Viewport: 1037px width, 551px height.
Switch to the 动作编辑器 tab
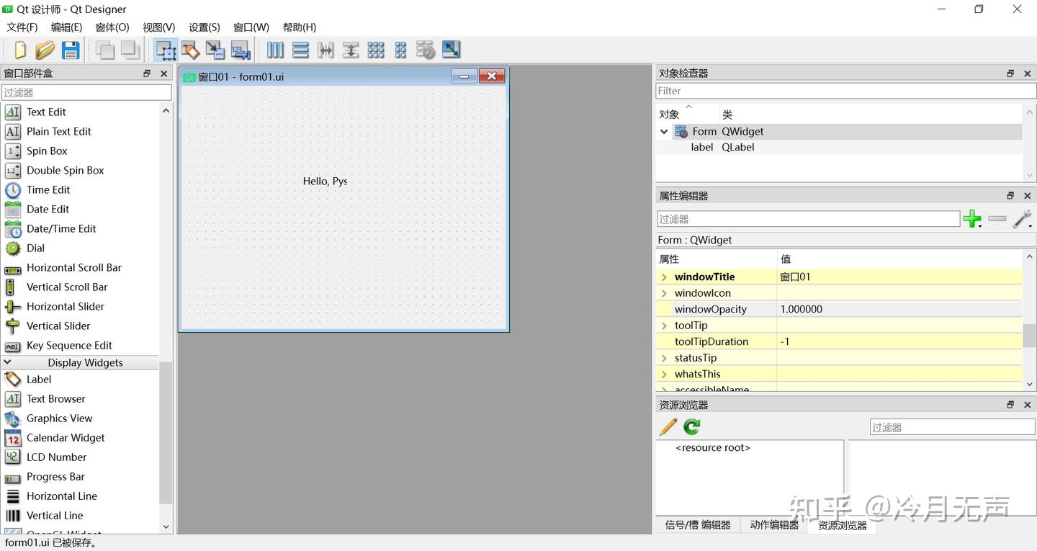773,525
